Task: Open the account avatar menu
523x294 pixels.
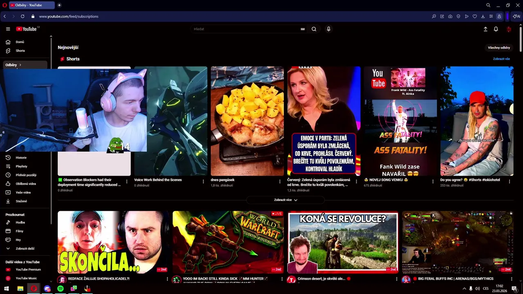Action: pos(509,29)
